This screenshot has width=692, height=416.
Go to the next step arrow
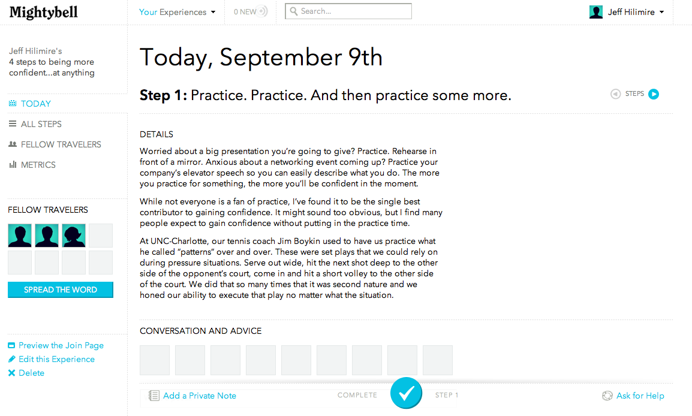click(654, 94)
